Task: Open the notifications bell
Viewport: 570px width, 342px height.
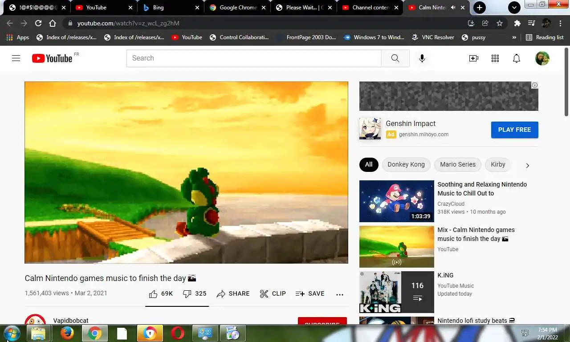Action: tap(517, 58)
